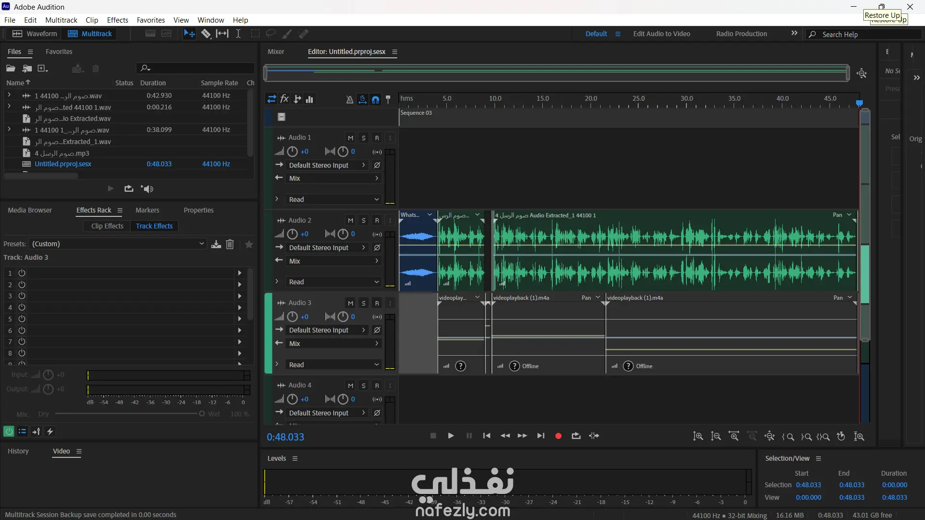This screenshot has width=925, height=520.
Task: Select the Razor tool
Action: pos(206,34)
